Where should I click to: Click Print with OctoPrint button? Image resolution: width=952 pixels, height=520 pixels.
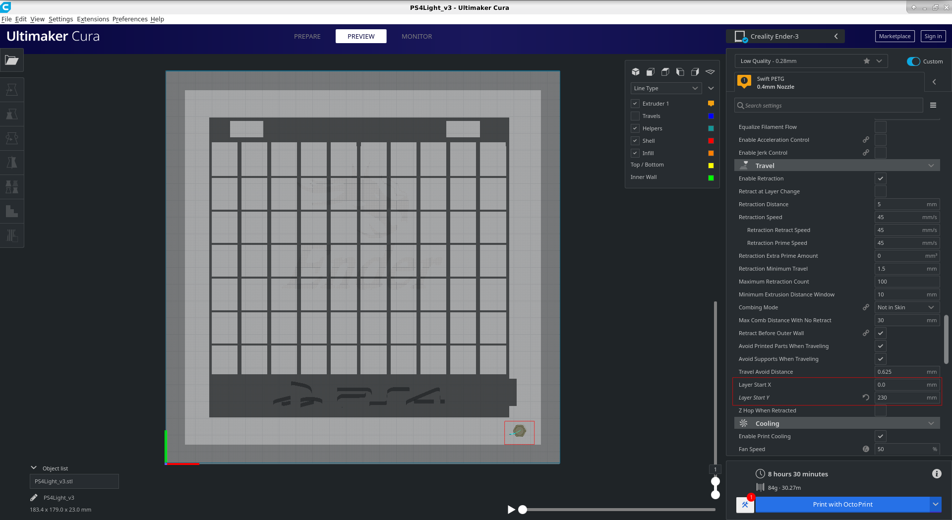point(842,505)
